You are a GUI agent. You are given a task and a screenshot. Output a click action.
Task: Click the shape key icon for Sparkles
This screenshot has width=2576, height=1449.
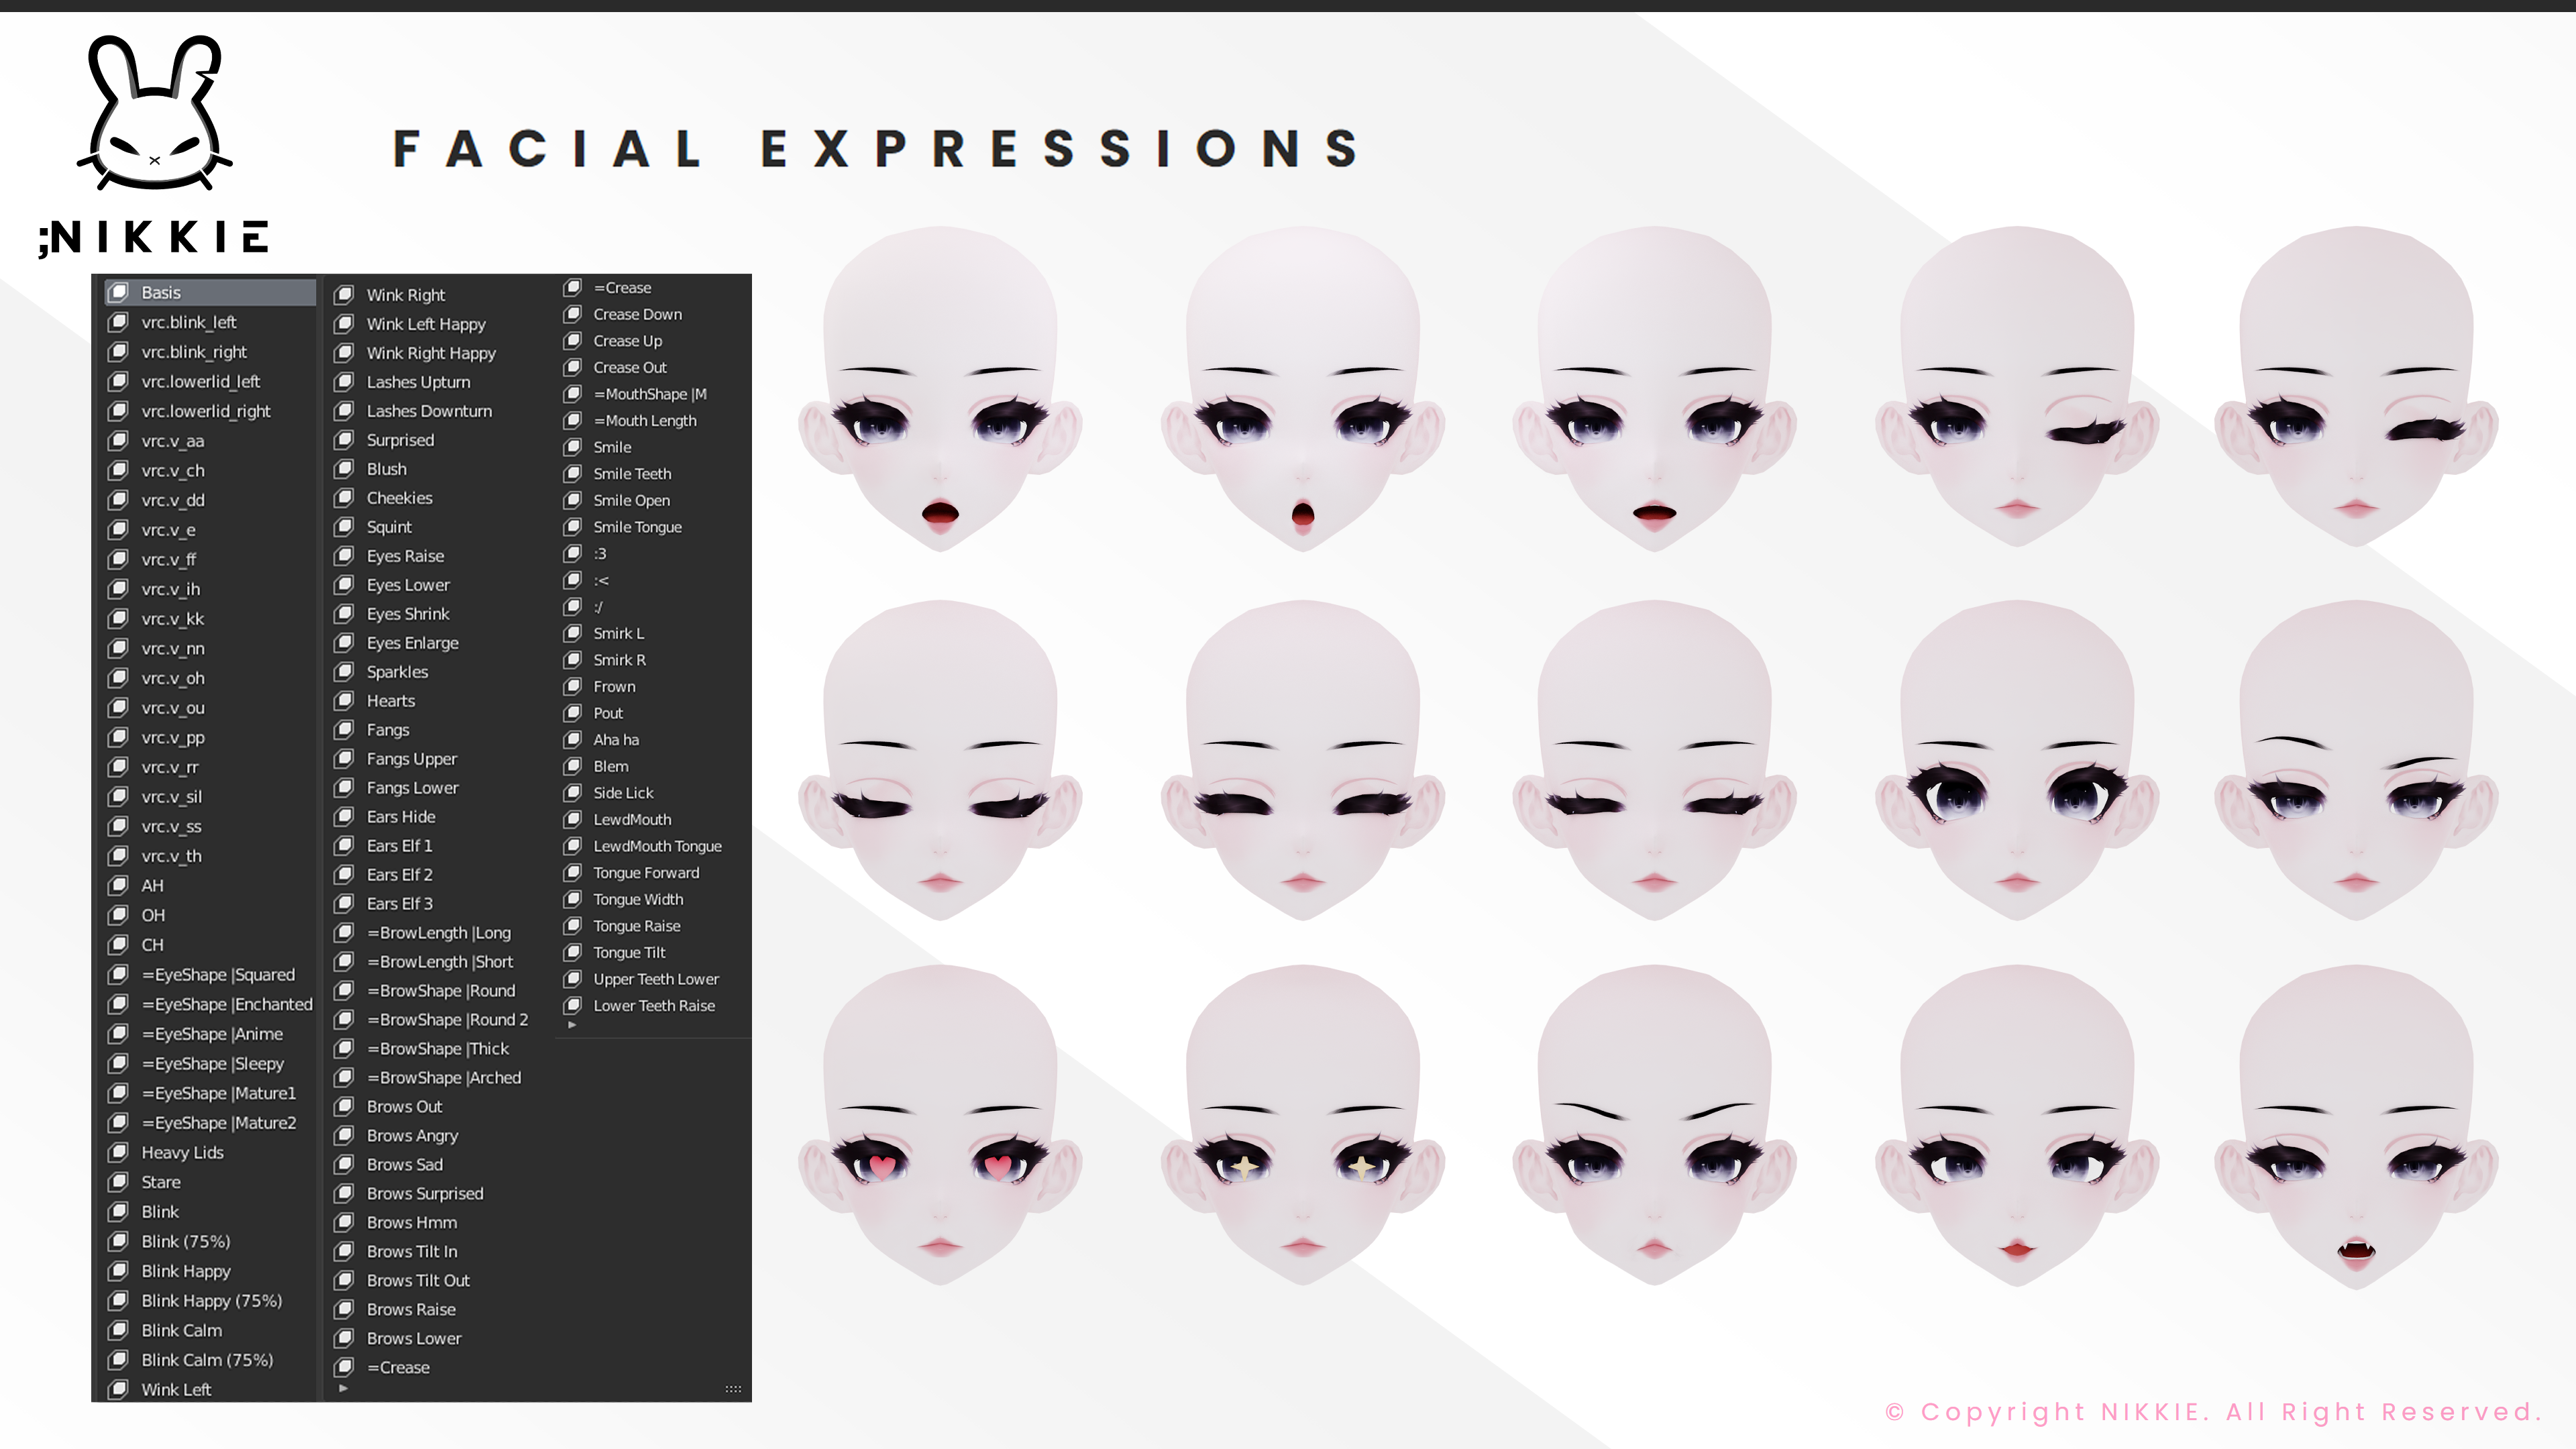[x=344, y=672]
